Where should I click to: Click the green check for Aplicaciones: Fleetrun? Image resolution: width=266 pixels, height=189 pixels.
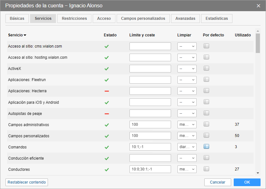[107, 80]
